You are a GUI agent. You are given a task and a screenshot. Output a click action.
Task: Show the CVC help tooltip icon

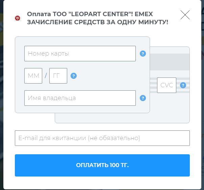pyautogui.click(x=183, y=85)
